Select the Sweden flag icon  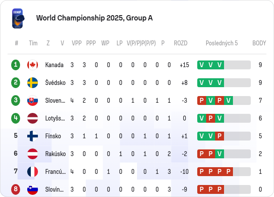coord(33,83)
